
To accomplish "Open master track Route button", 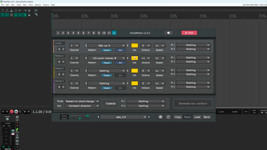I will pyautogui.click(x=17, y=130).
